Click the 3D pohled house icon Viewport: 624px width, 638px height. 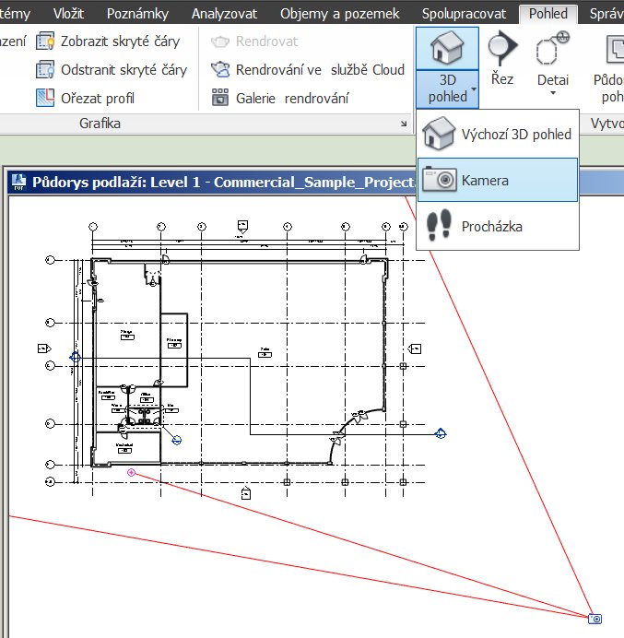pyautogui.click(x=447, y=48)
